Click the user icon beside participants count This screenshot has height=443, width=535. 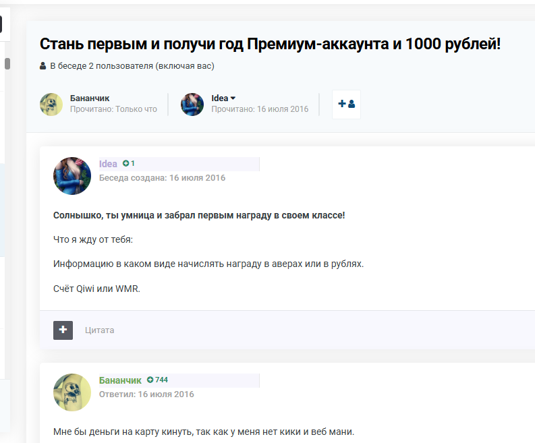43,66
